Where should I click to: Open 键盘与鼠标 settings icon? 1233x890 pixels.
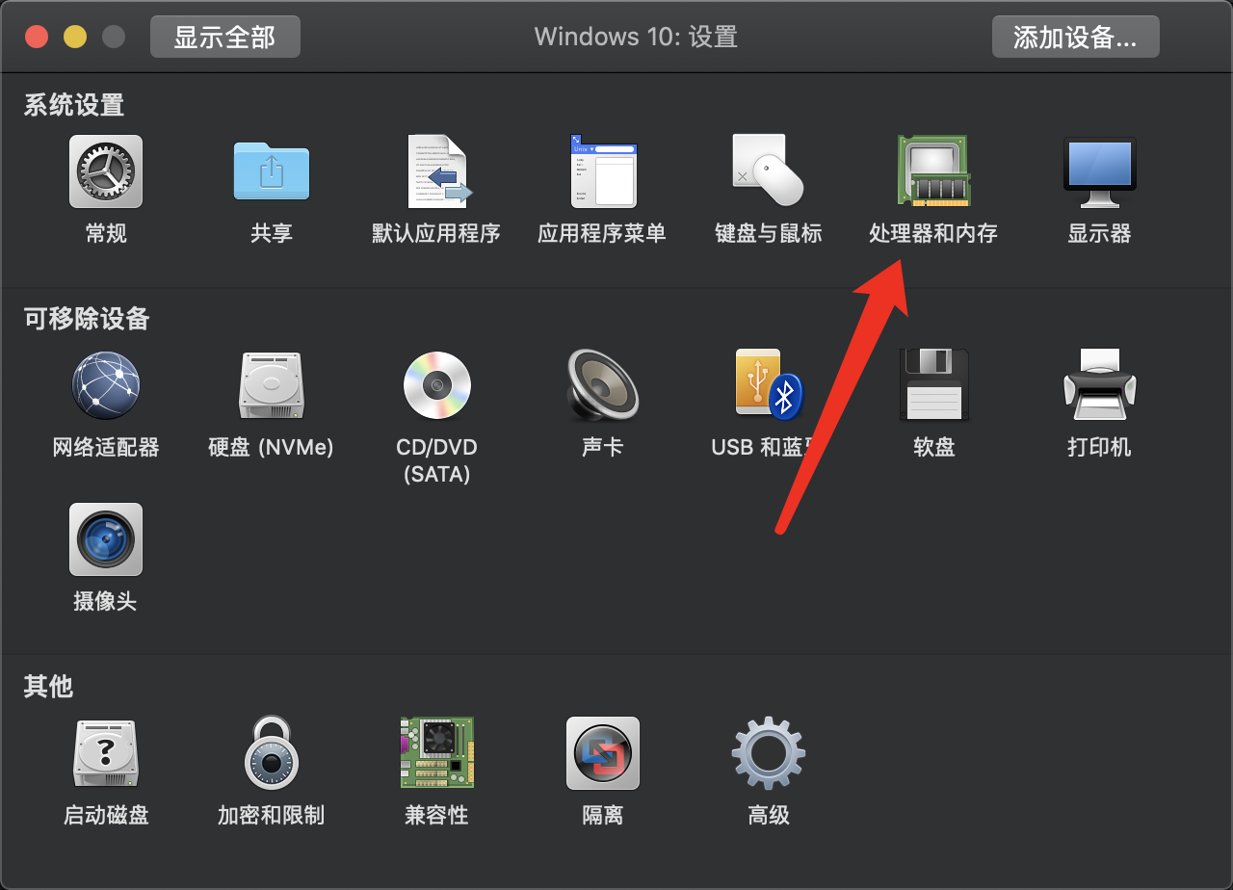click(769, 171)
